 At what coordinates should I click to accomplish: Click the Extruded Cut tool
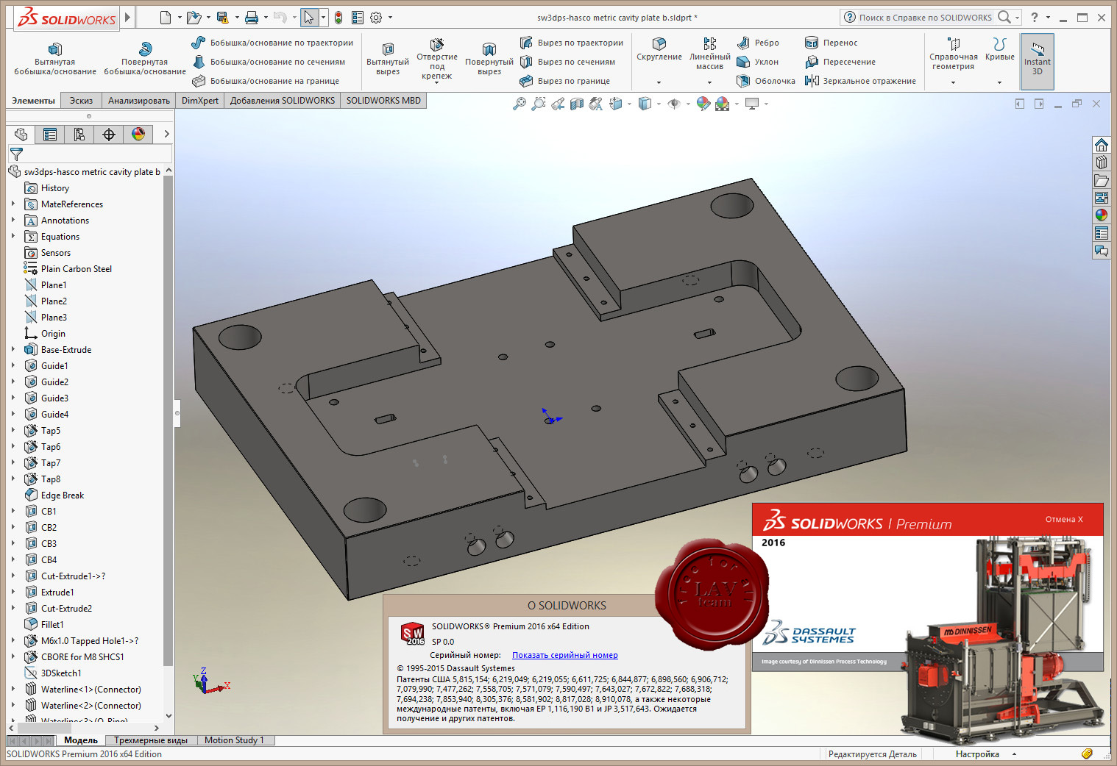(388, 57)
